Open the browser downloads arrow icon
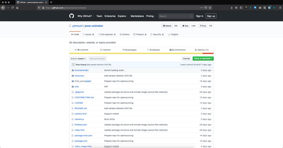 click(232, 8)
